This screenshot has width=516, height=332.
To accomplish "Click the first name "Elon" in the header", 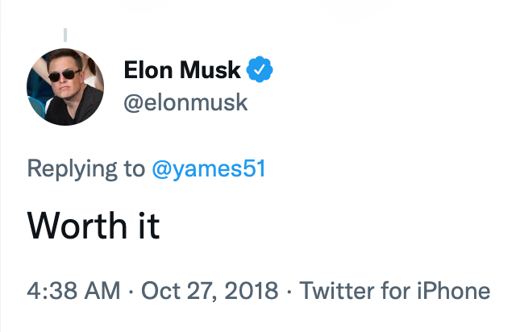I will coord(149,71).
